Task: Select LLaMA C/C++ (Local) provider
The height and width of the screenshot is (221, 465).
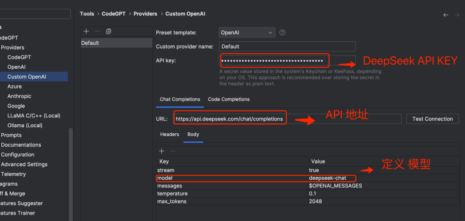Action: pyautogui.click(x=34, y=116)
